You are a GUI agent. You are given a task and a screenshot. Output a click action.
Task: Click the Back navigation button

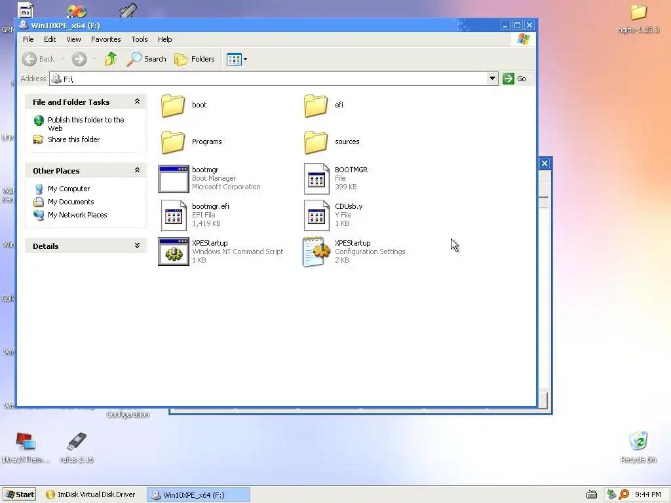[39, 59]
